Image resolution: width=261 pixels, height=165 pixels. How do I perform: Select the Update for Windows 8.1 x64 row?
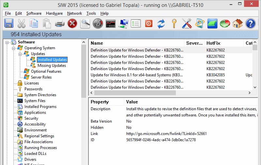171,75
